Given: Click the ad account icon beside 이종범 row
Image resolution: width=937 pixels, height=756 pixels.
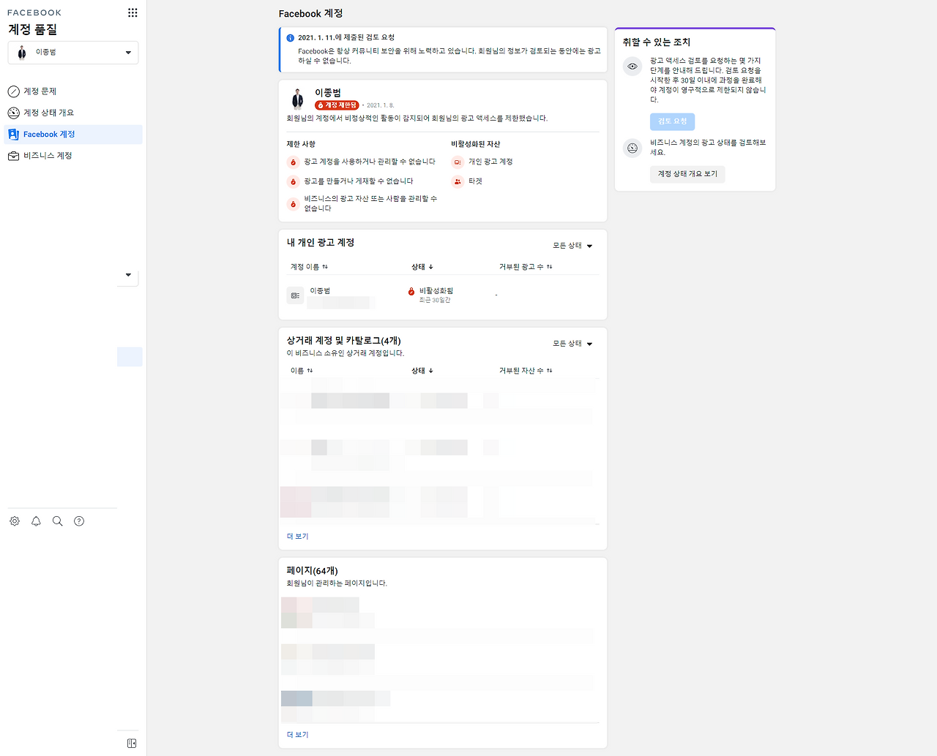Looking at the screenshot, I should point(295,295).
